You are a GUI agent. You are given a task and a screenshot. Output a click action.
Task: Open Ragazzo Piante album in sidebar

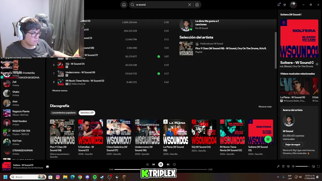pos(23,113)
